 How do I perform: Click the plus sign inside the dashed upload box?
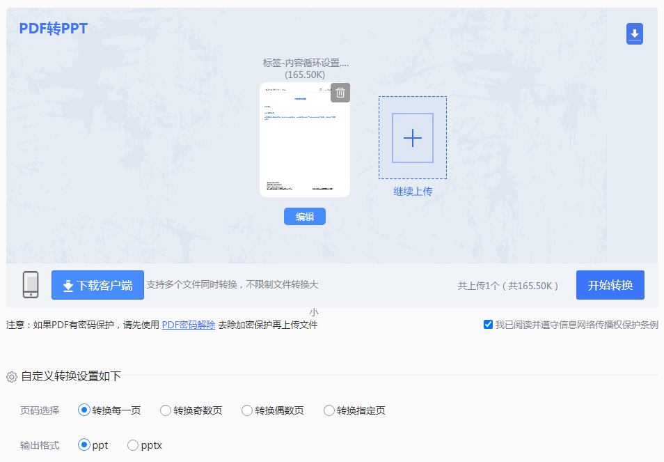412,138
